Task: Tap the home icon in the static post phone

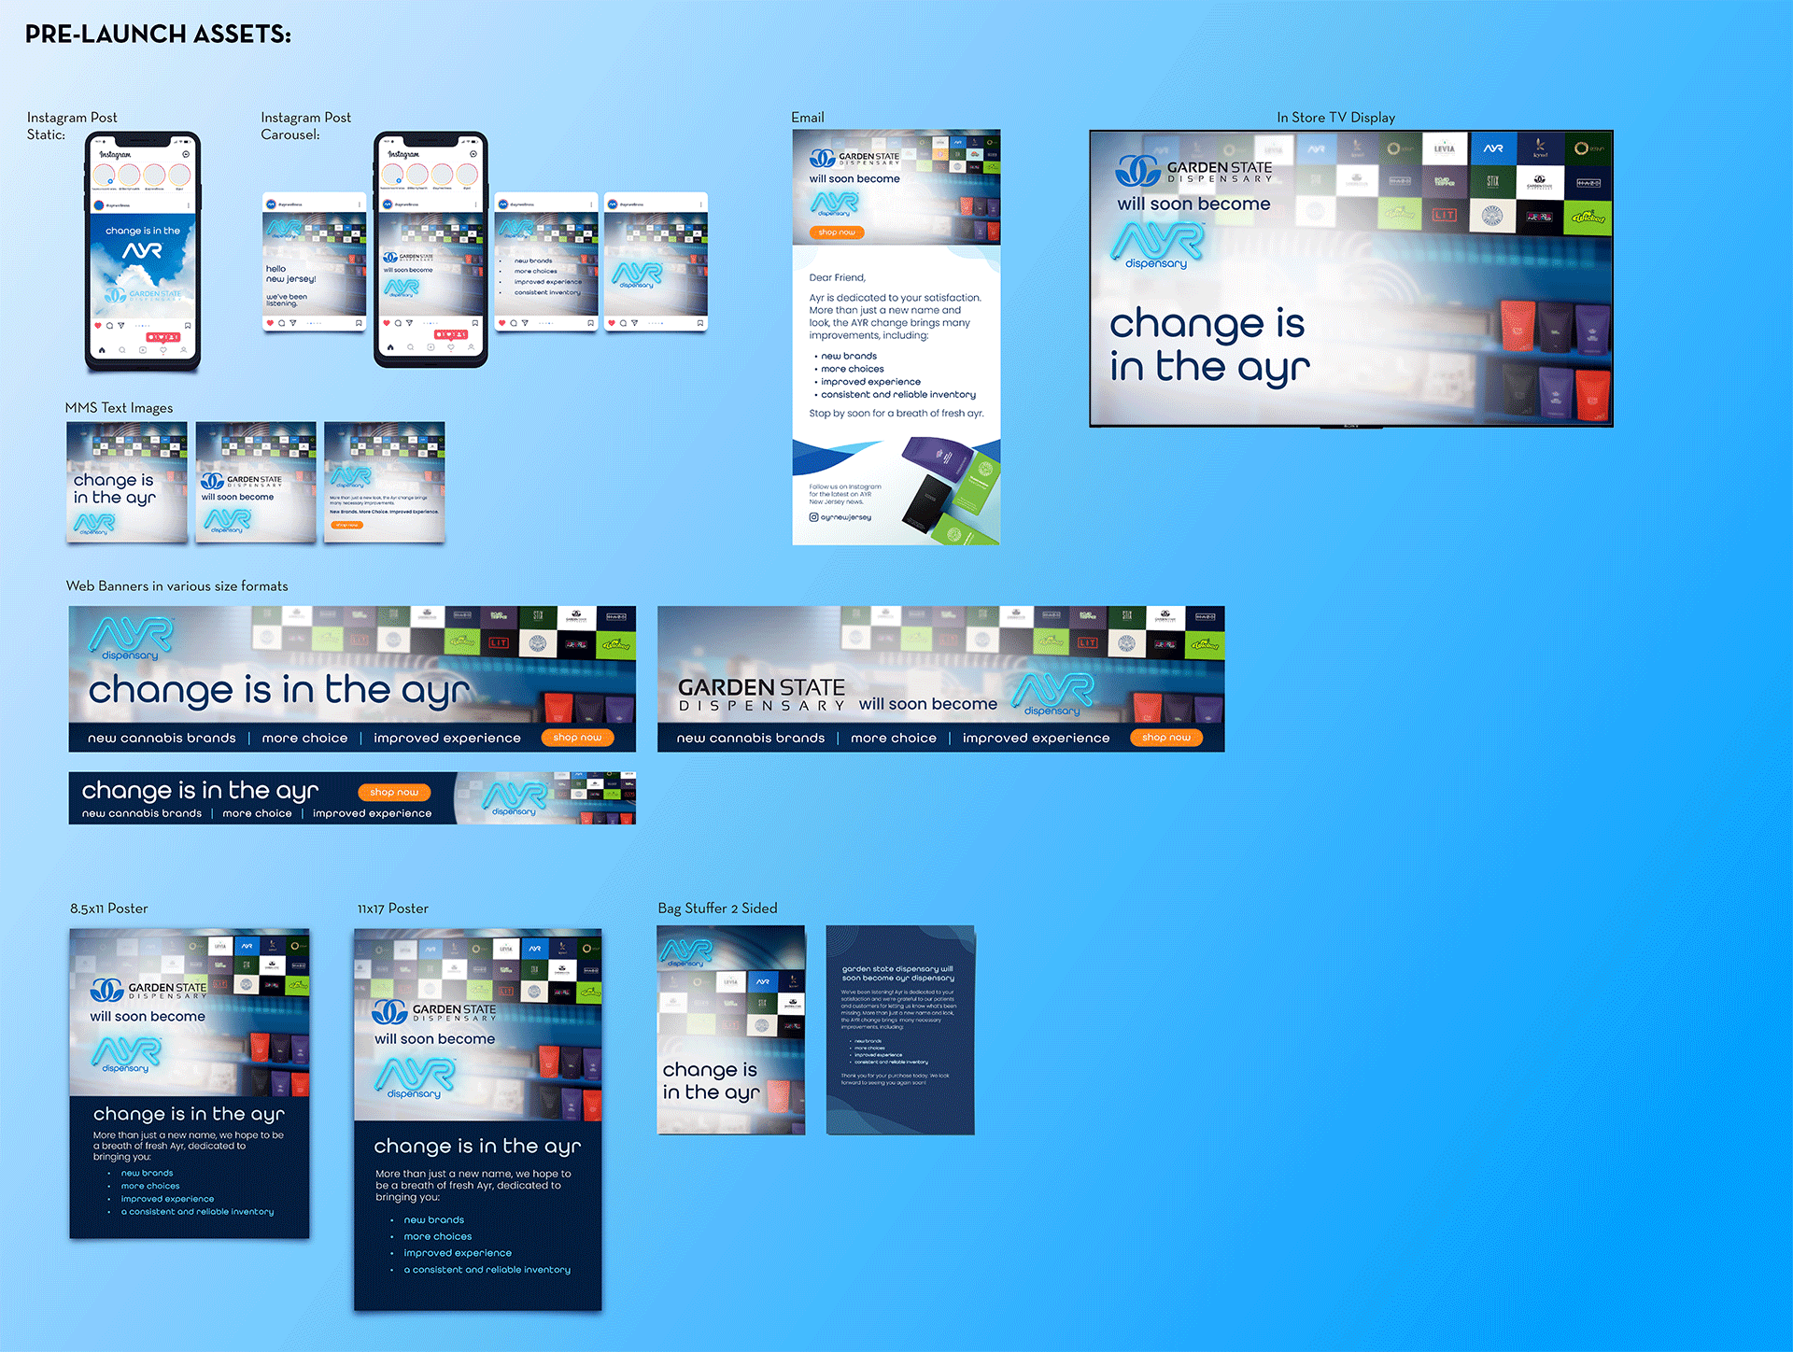Action: pyautogui.click(x=102, y=350)
